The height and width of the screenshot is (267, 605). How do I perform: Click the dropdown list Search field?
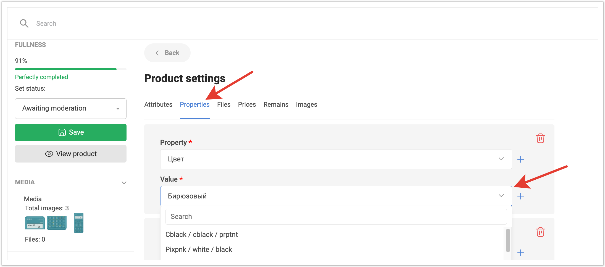click(x=336, y=217)
